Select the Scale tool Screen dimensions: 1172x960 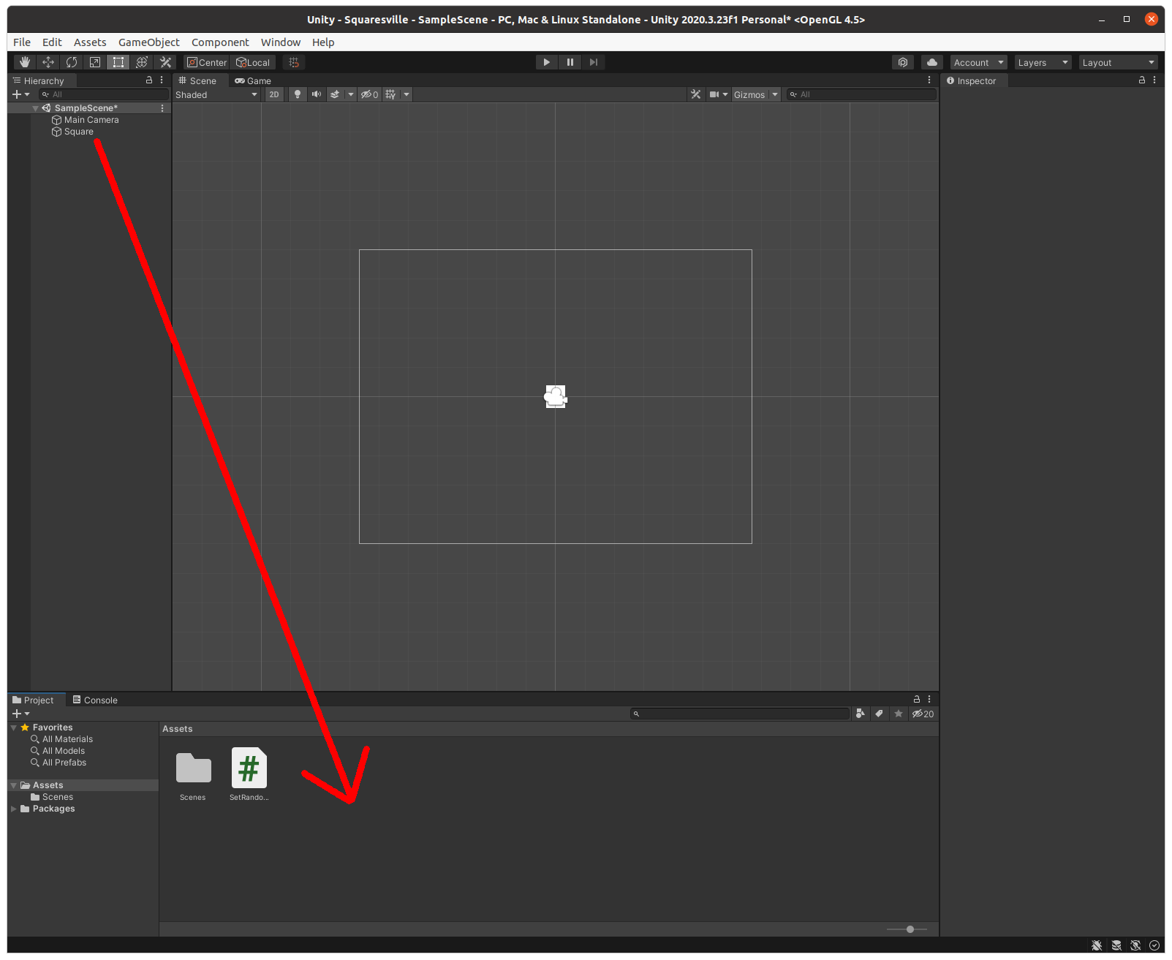point(94,62)
